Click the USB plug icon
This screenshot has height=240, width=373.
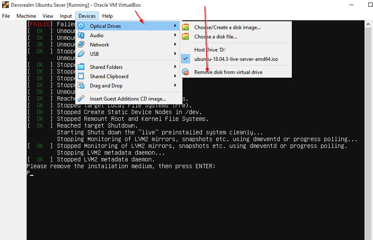(x=81, y=54)
